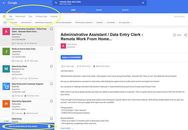This screenshot has height=130, width=188.
Task: Clear the search with the X icon
Action: pos(143,3)
